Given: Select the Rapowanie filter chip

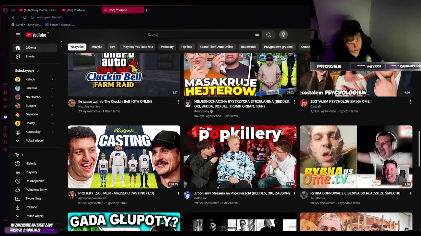Looking at the screenshot, I should (249, 47).
